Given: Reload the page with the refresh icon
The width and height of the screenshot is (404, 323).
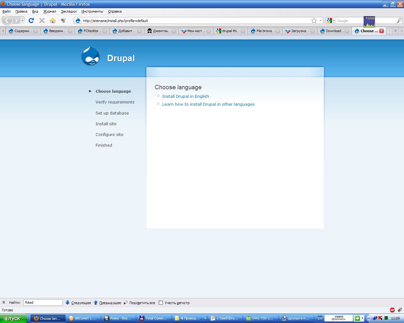Looking at the screenshot, I should click(31, 21).
